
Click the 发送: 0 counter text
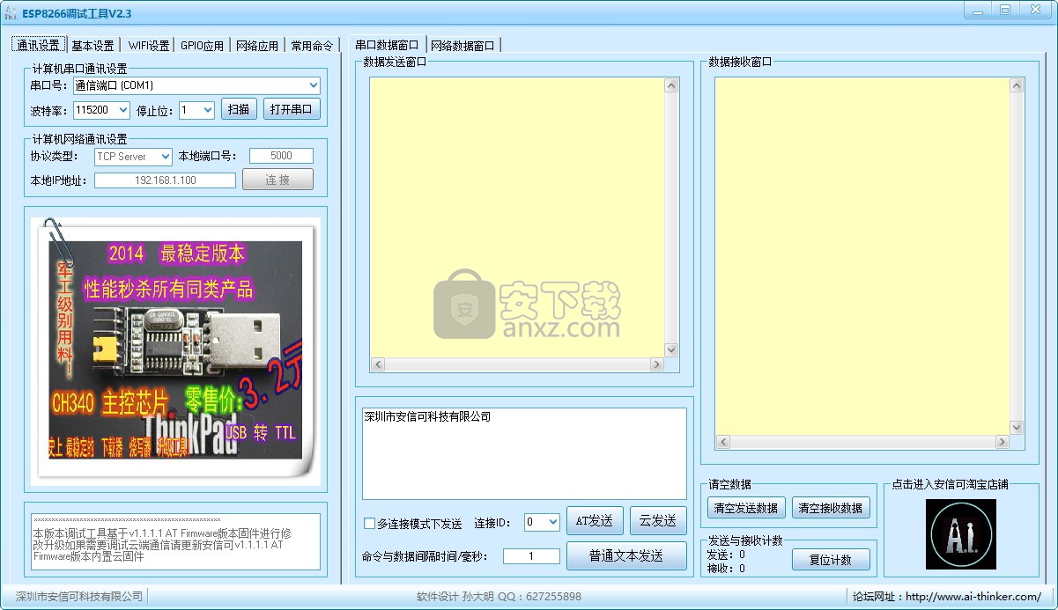[x=726, y=555]
